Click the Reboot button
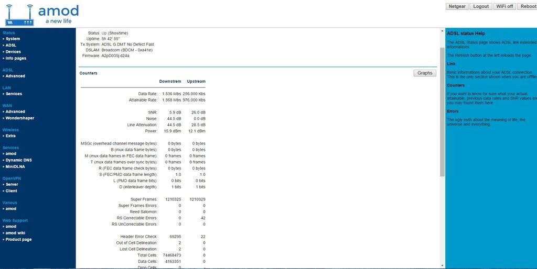The width and height of the screenshot is (537, 269). (x=527, y=6)
